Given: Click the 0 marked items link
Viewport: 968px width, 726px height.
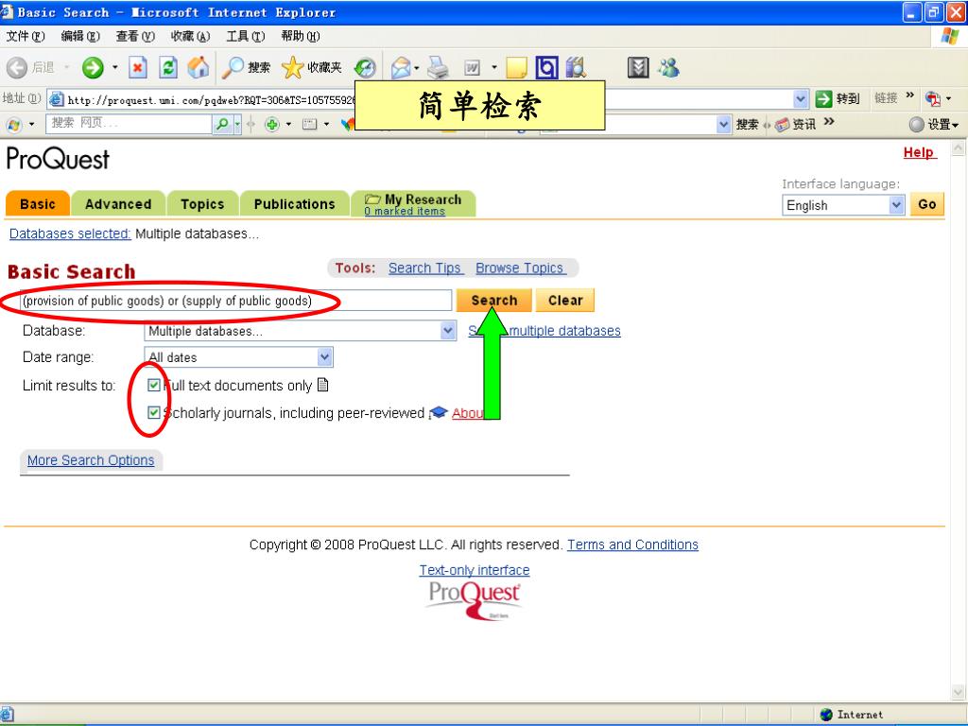Looking at the screenshot, I should (405, 211).
